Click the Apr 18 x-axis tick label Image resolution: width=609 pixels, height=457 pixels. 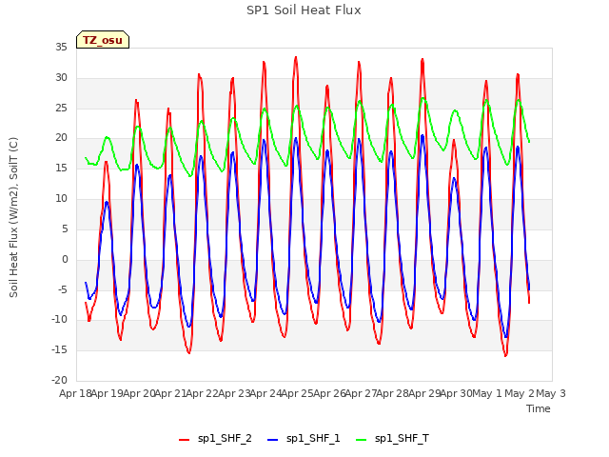pyautogui.click(x=75, y=393)
